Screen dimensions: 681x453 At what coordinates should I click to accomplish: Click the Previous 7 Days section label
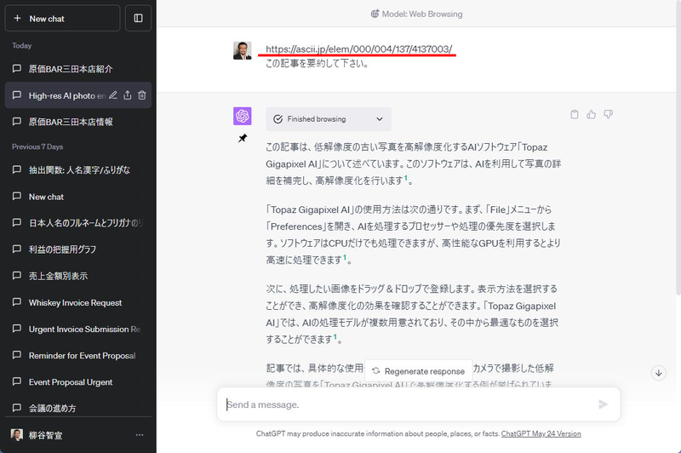click(37, 146)
